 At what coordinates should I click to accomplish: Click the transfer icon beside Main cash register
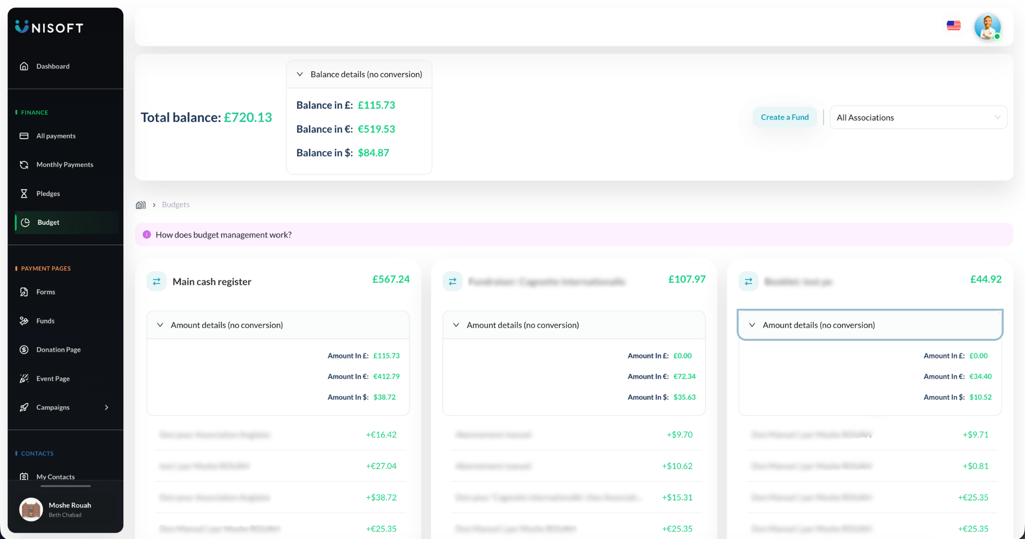pyautogui.click(x=156, y=281)
